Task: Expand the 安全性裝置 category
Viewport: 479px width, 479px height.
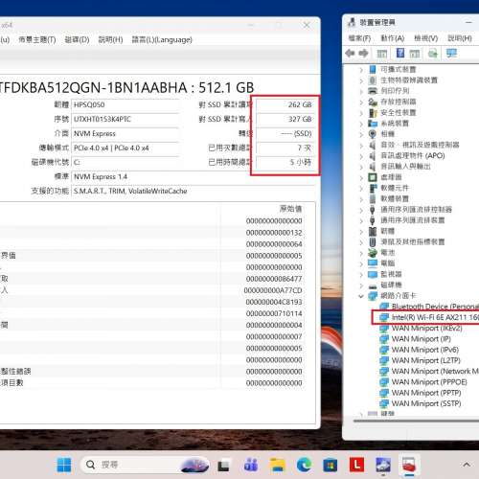Action: [x=361, y=113]
